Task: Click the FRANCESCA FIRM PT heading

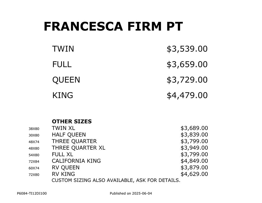Action: point(113,27)
